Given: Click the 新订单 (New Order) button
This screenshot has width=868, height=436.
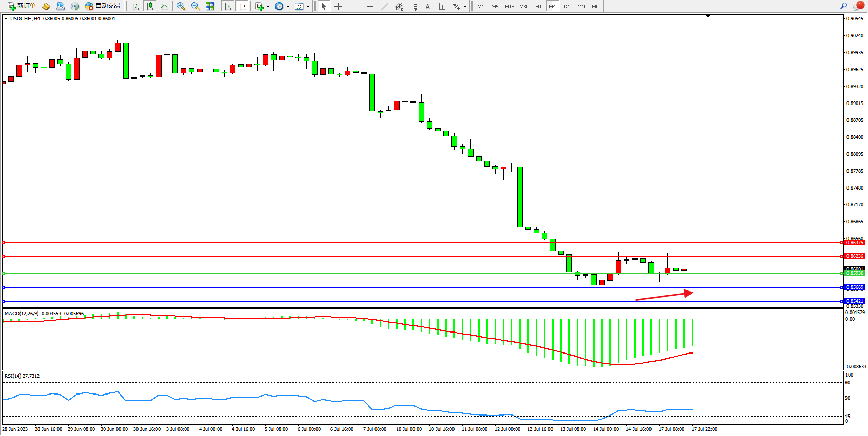Looking at the screenshot, I should tap(22, 6).
